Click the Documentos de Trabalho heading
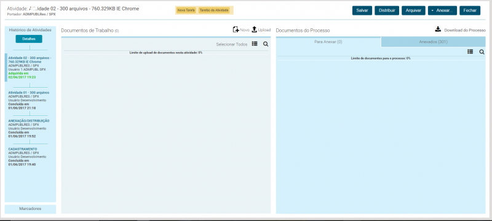This screenshot has height=221, width=492. click(x=90, y=30)
